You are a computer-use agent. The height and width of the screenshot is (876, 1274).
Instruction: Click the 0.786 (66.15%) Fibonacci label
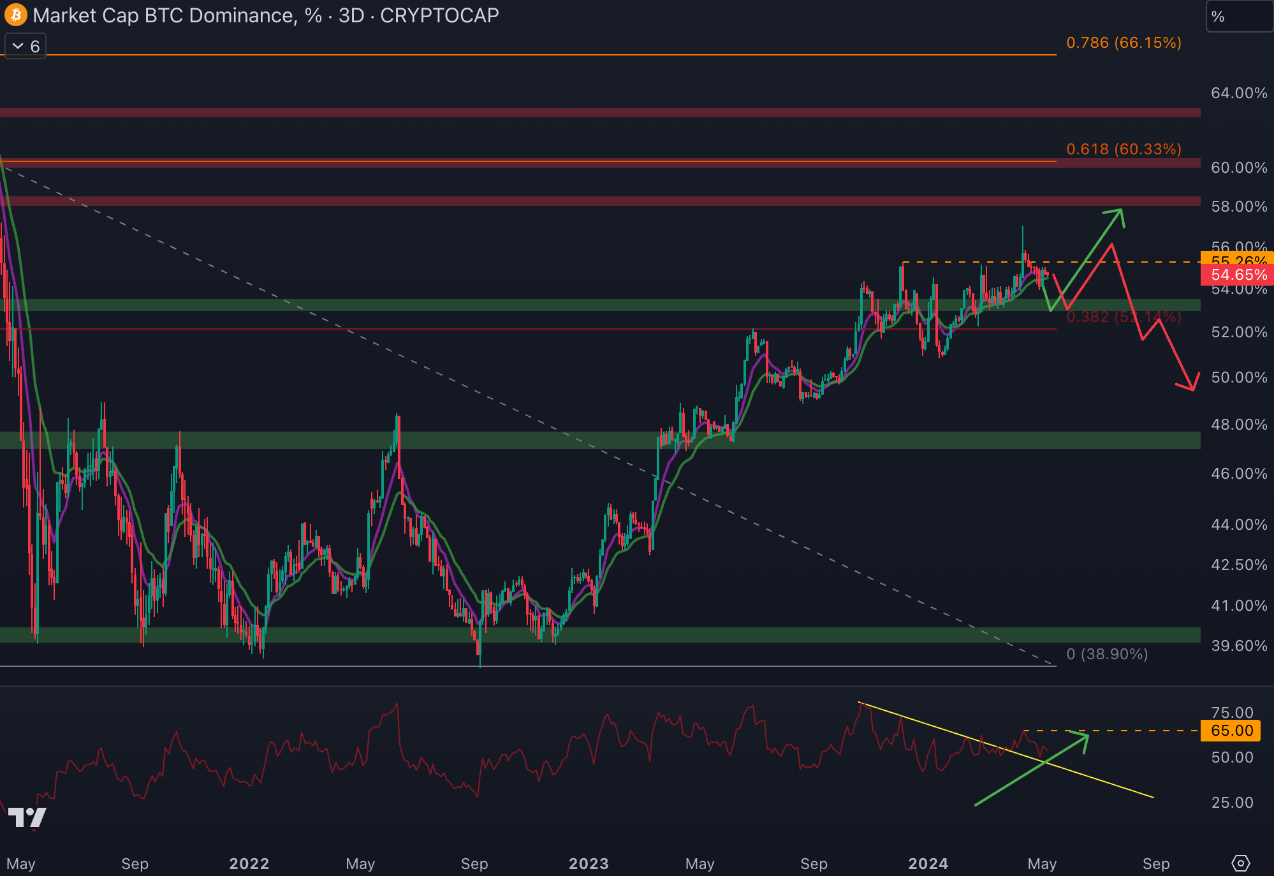coord(1124,43)
